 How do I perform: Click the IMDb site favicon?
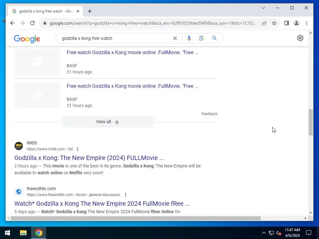[19, 146]
